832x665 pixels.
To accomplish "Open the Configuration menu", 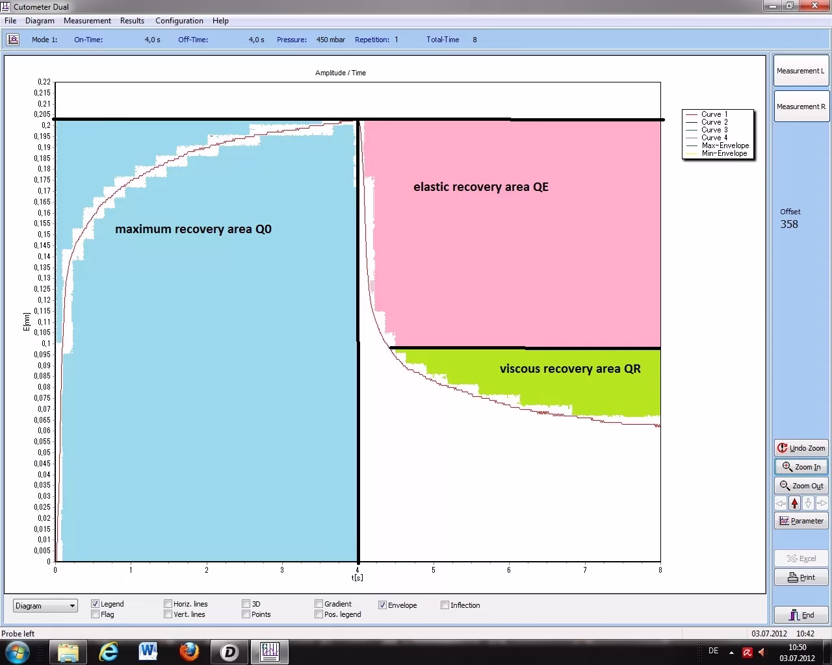I will pyautogui.click(x=179, y=21).
